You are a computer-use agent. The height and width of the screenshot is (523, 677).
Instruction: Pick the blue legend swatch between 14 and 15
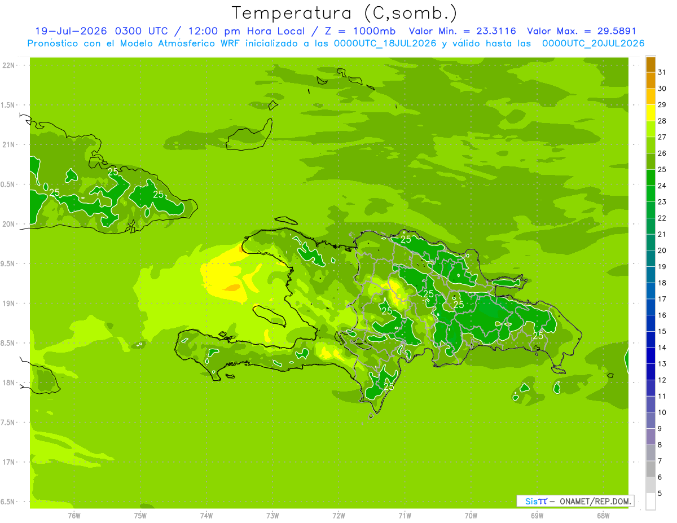650,340
